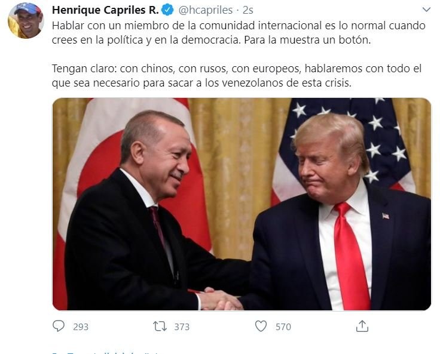Open the tweet options chevron menu
The width and height of the screenshot is (440, 354).
click(426, 10)
